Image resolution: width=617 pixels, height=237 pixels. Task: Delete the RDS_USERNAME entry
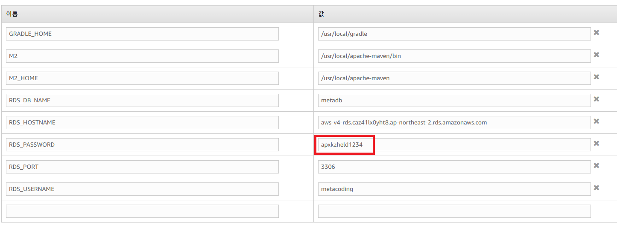[x=597, y=188]
